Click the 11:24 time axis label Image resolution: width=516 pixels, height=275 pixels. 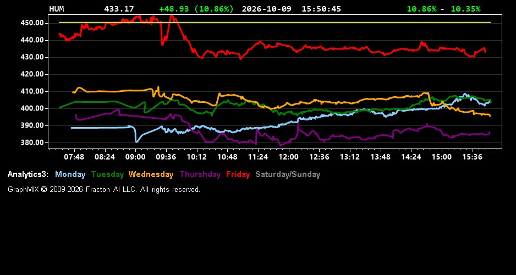tap(258, 157)
